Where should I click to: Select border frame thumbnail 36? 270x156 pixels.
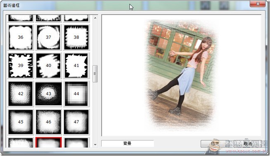[21, 37]
